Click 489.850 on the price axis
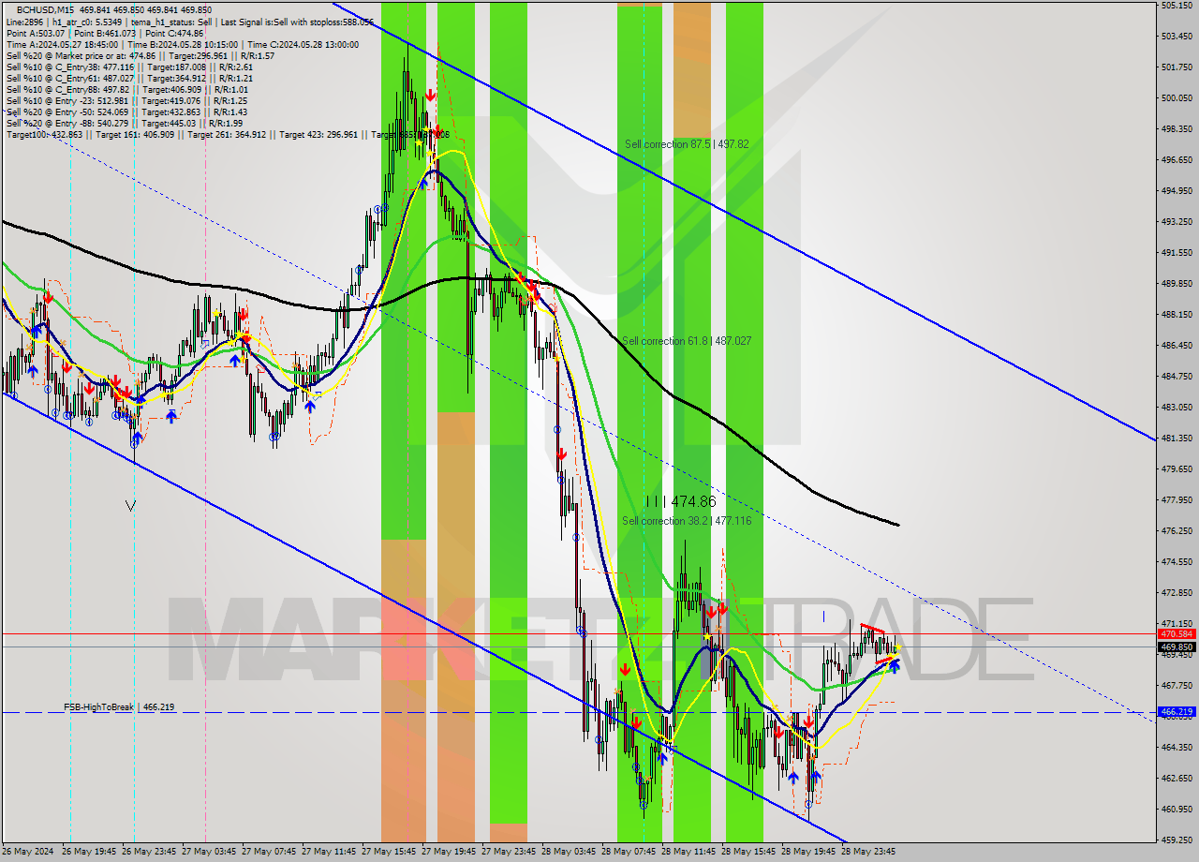 (1177, 284)
